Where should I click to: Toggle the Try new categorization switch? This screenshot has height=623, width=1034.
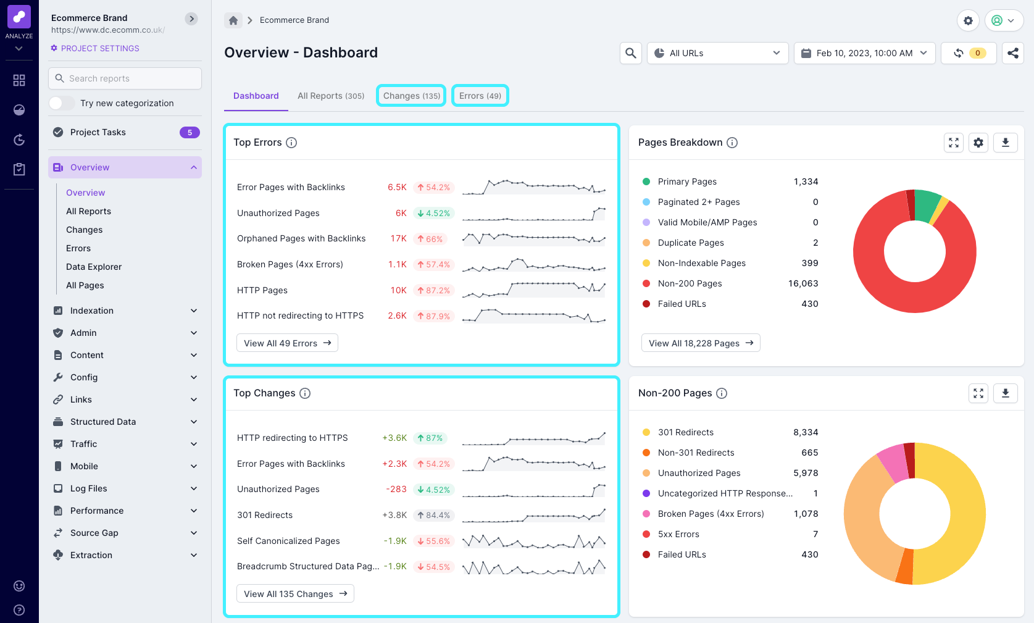coord(62,103)
